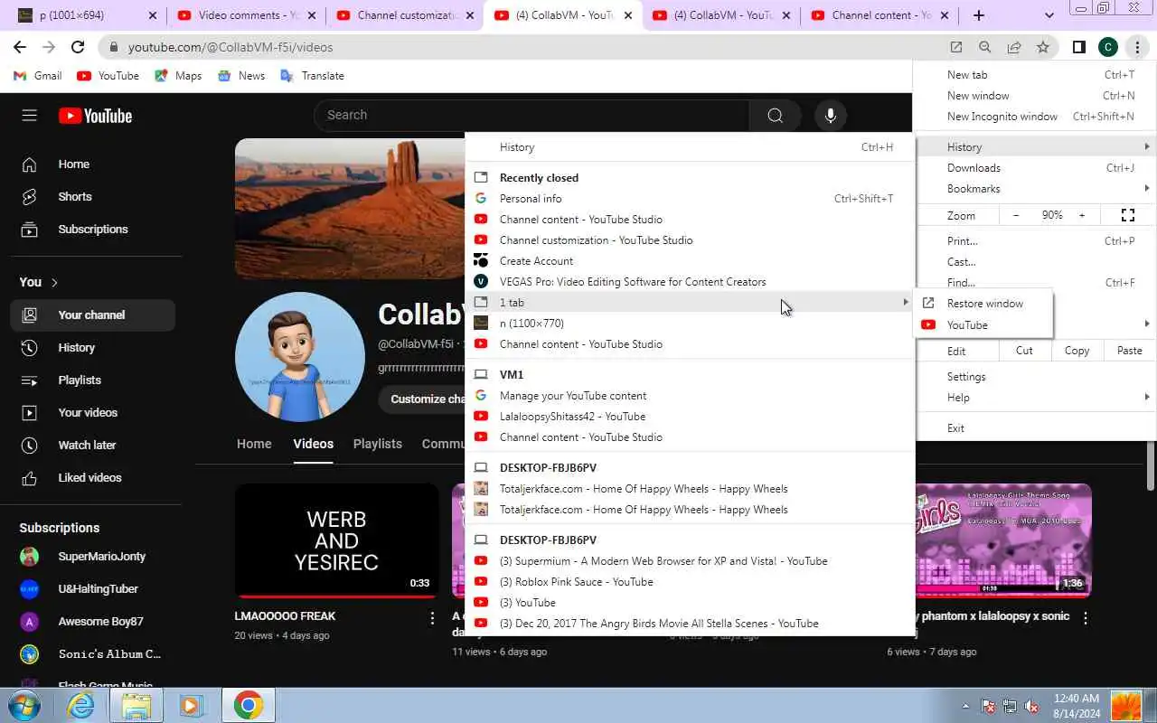
Task: Open Liked videos in the sidebar
Action: click(92, 478)
